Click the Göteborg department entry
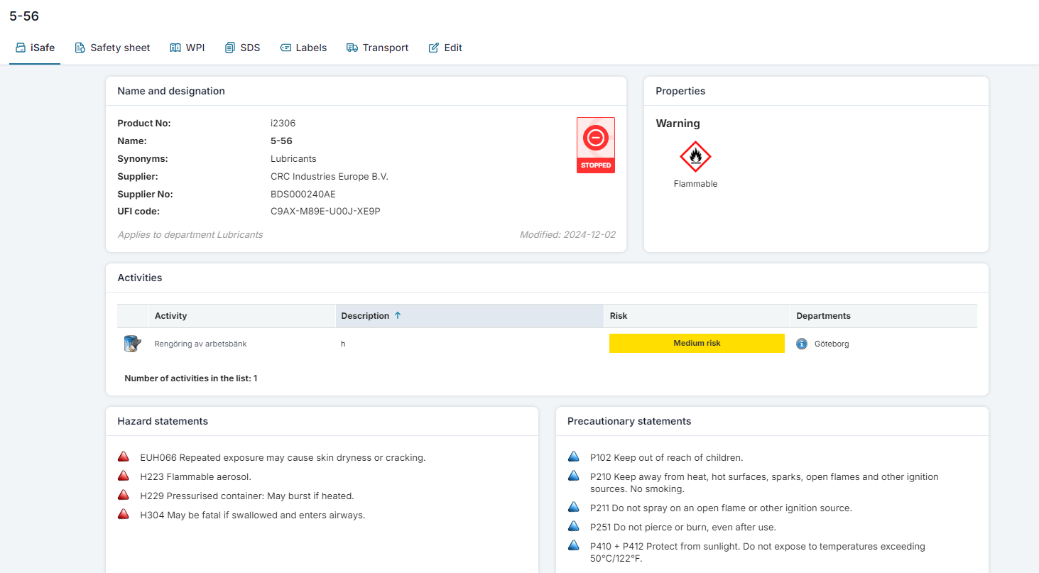 (x=832, y=344)
